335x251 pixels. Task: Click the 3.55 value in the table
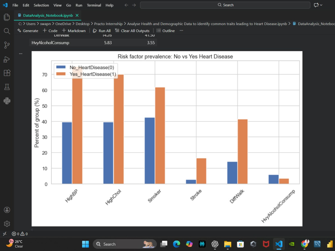[151, 43]
